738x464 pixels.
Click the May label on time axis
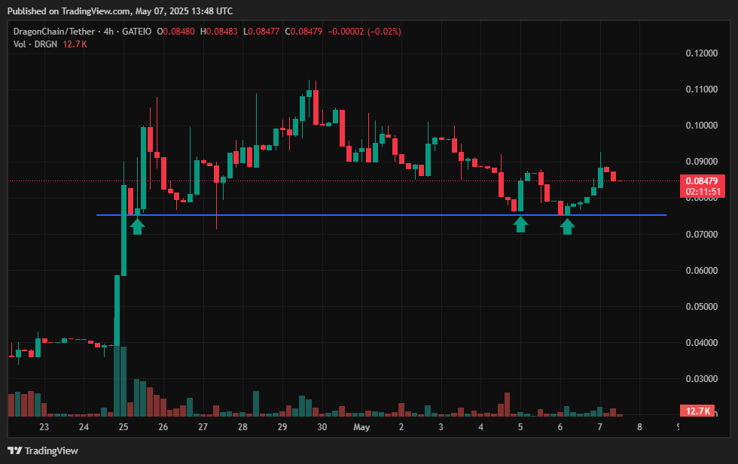click(x=361, y=427)
